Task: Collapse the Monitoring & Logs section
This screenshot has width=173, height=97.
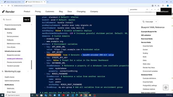Action: [28, 71]
